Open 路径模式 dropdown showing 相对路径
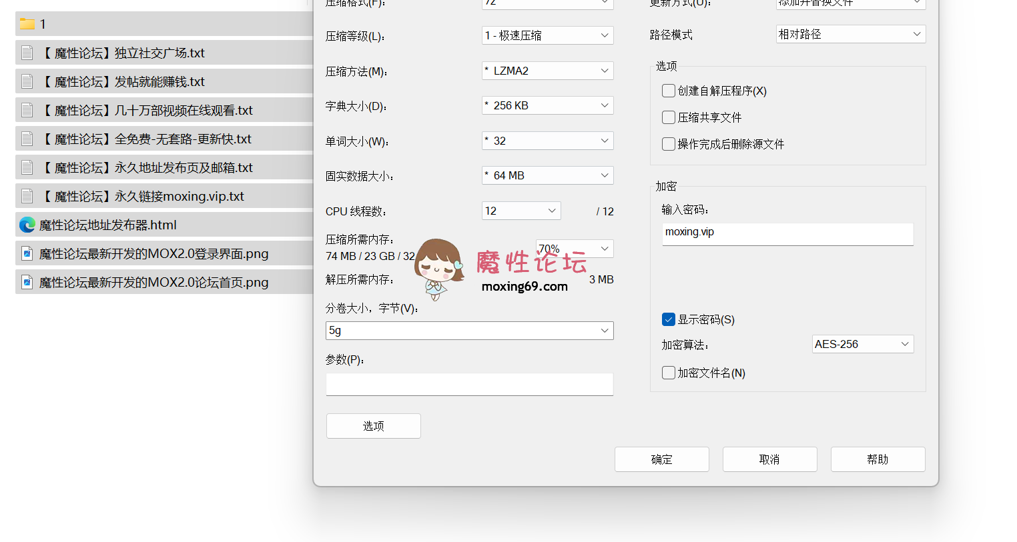 (851, 34)
